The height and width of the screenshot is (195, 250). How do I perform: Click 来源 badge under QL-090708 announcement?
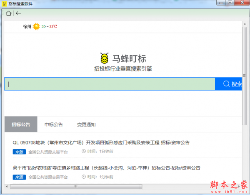point(19,152)
